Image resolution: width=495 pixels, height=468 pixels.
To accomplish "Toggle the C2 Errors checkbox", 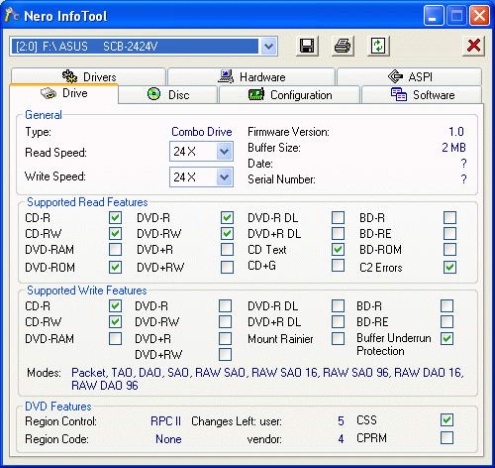I will coord(450,267).
